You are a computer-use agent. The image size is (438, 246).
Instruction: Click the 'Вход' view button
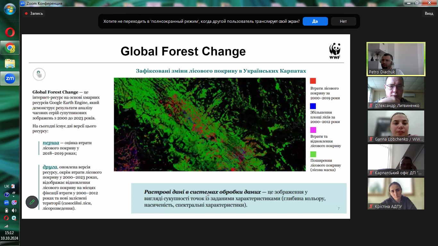[429, 13]
